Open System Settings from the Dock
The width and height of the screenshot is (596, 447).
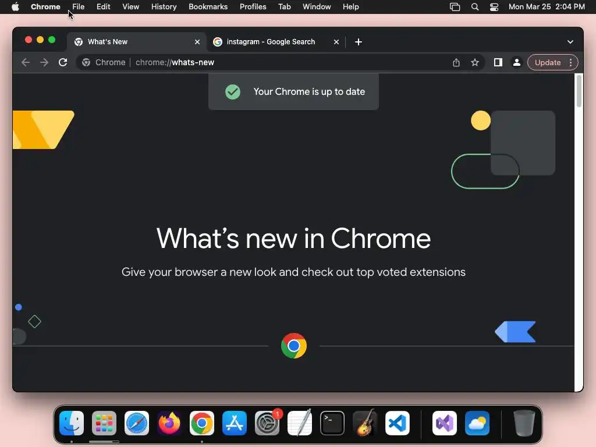(x=267, y=423)
